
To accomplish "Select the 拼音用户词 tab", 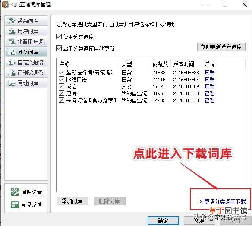I will coord(26,41).
